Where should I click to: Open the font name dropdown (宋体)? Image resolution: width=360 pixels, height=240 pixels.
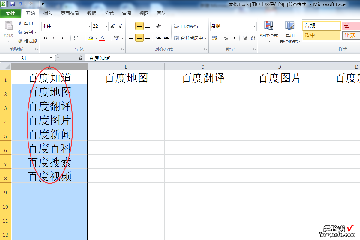coord(89,26)
